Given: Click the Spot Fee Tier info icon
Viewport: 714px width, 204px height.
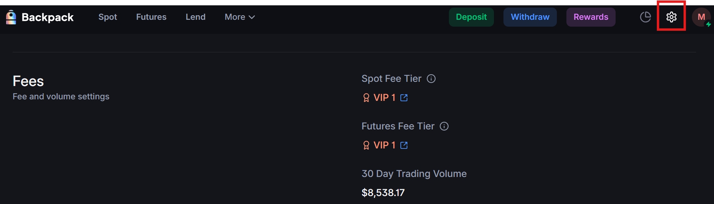Looking at the screenshot, I should [x=431, y=79].
